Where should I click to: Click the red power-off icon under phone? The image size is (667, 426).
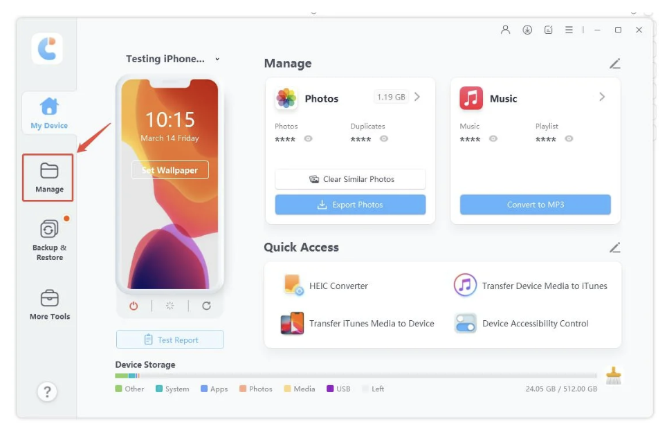134,306
